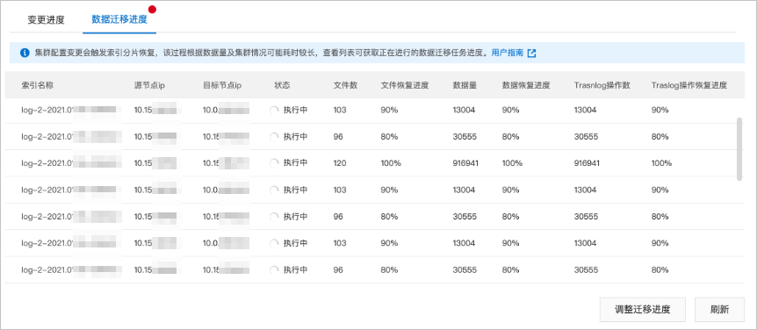Image resolution: width=757 pixels, height=330 pixels.
Task: Click 916941 under the Trasnlog操作数 column
Action: 587,163
